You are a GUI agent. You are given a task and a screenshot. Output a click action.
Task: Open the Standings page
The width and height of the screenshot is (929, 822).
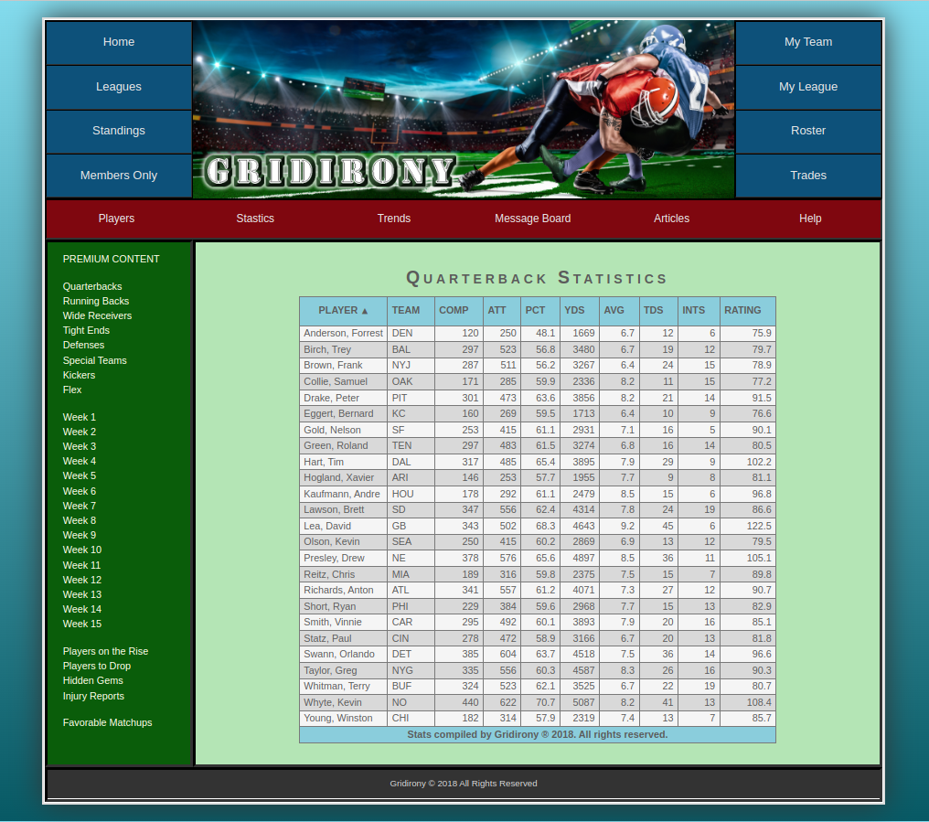point(118,131)
